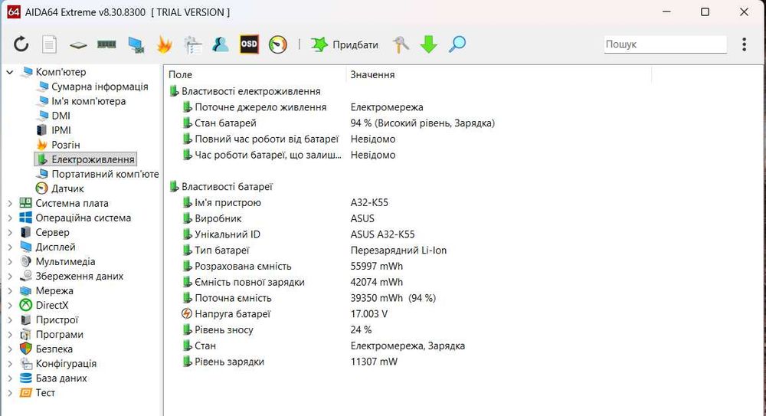Viewport: 766px width, 416px height.
Task: Select Сумарна інформація in the tree
Action: coord(100,87)
